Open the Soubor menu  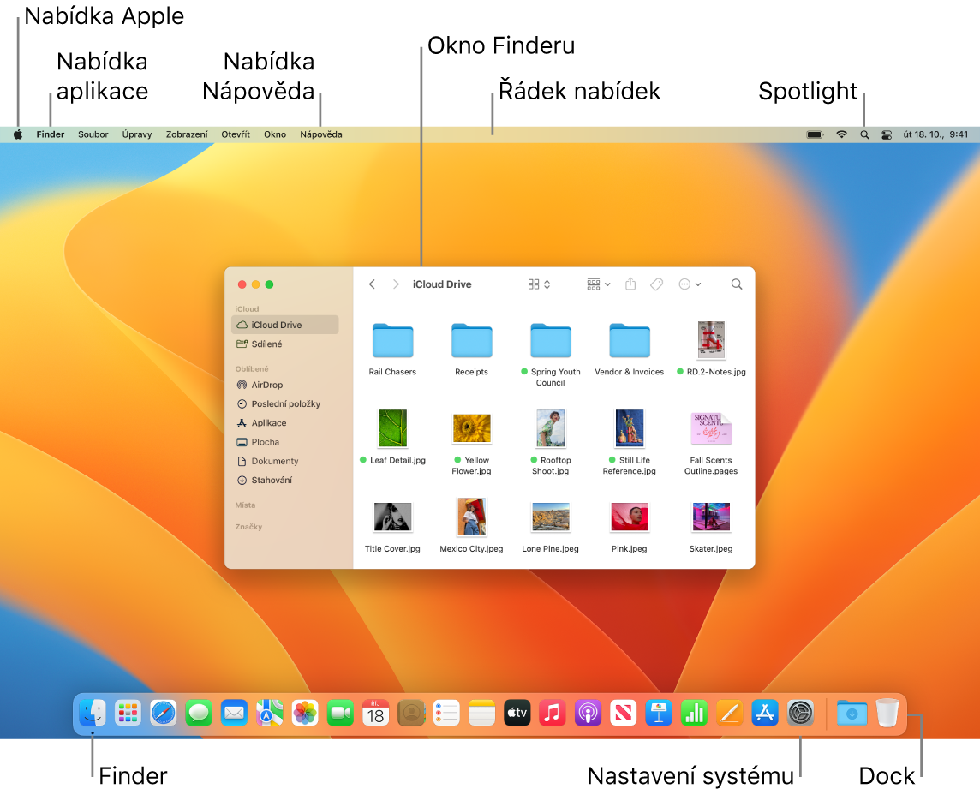coord(93,134)
